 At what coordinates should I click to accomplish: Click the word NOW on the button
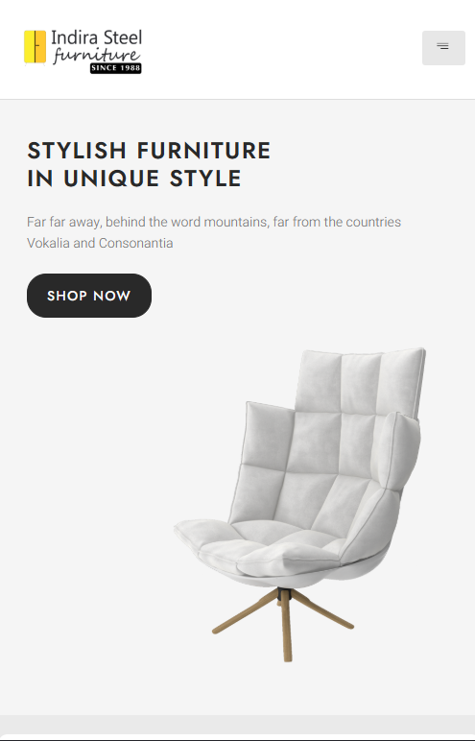click(112, 296)
